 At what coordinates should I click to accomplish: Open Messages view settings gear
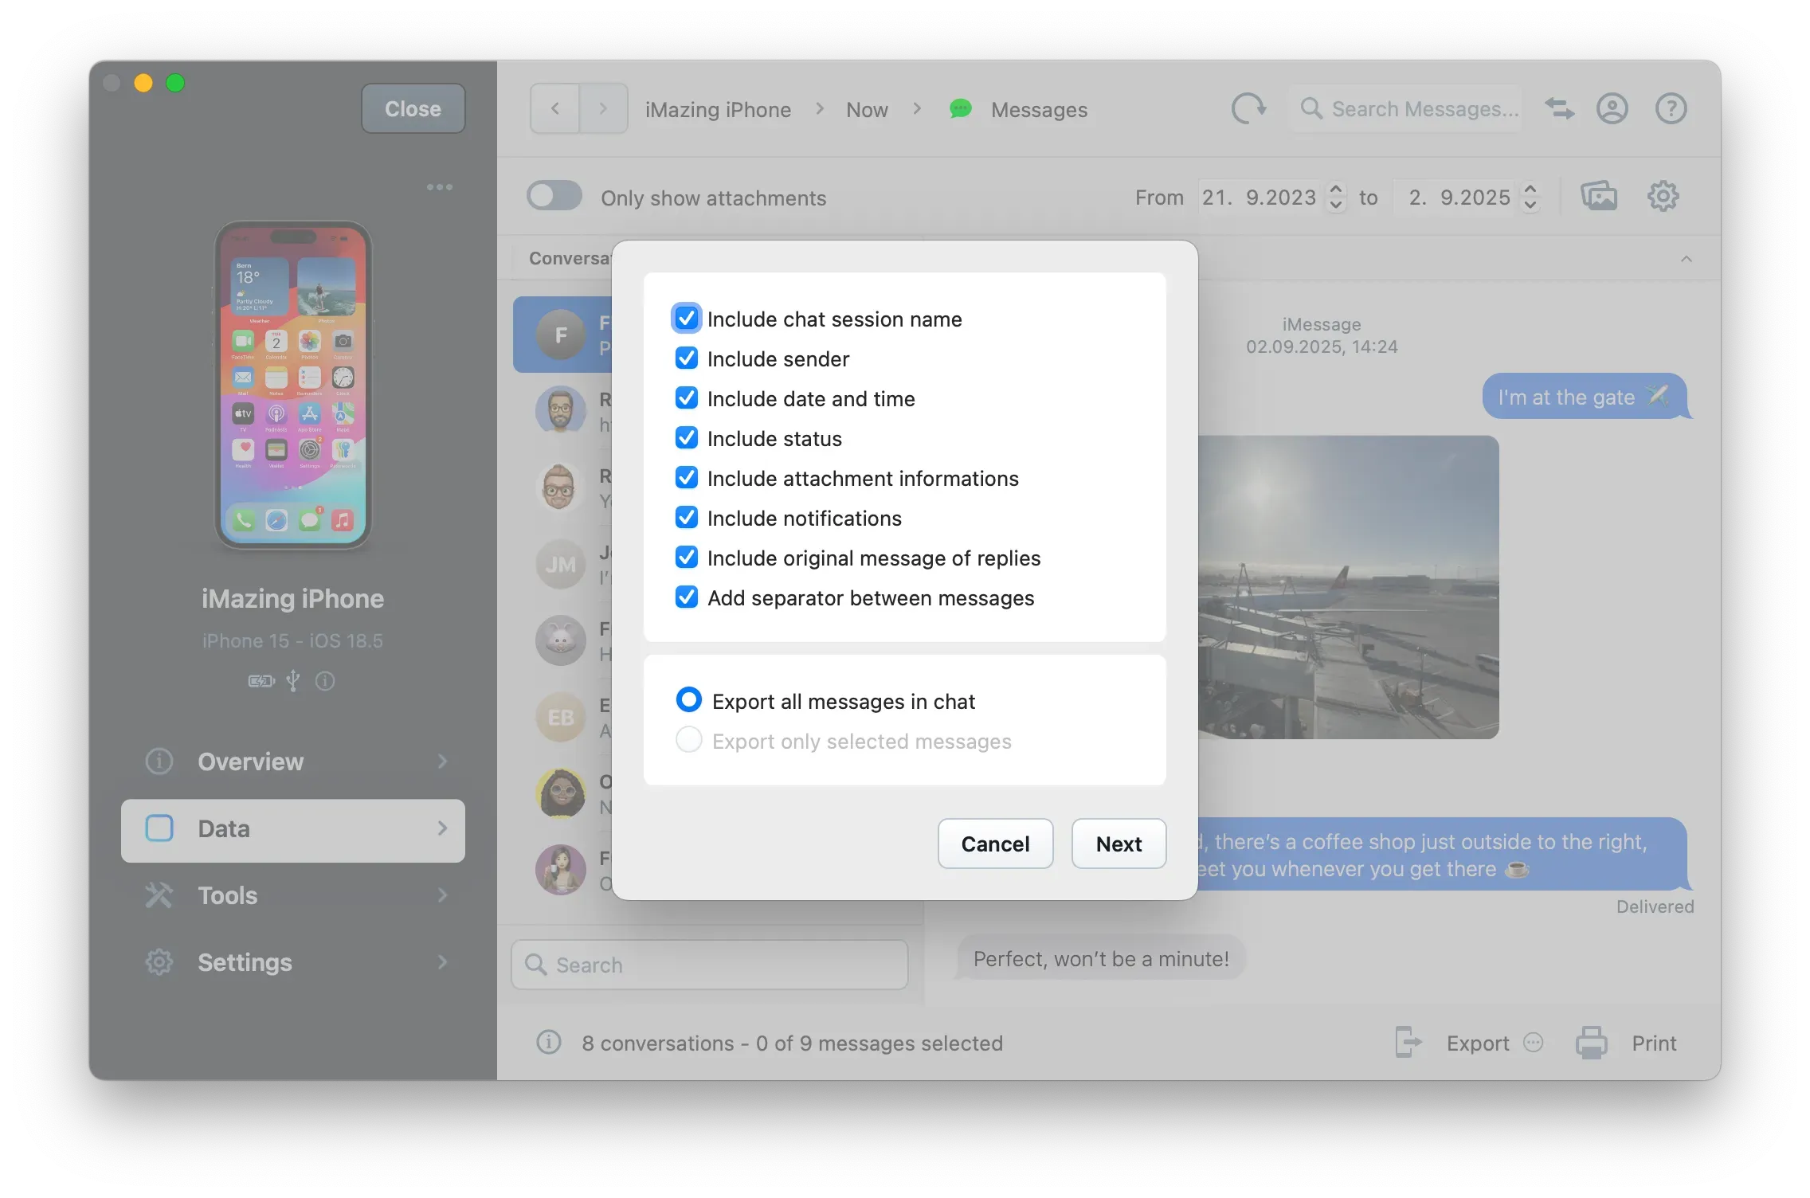1663,196
